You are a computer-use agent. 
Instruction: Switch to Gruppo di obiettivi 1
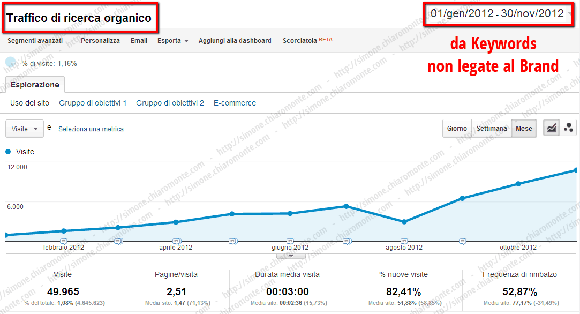click(x=93, y=103)
